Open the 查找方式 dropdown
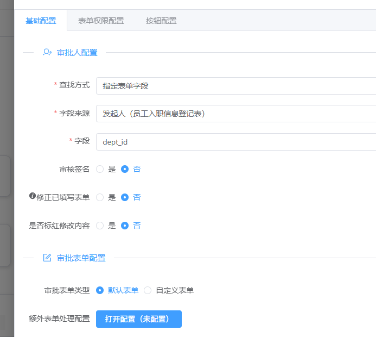 click(236, 85)
